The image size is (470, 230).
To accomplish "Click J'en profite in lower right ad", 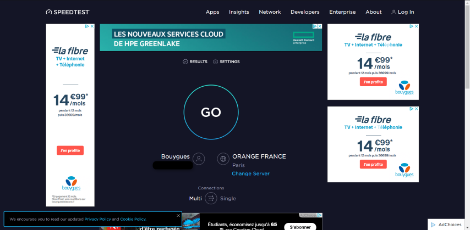I will pyautogui.click(x=373, y=164).
